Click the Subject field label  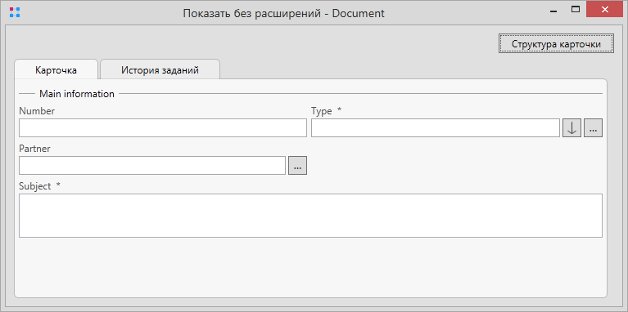point(35,185)
